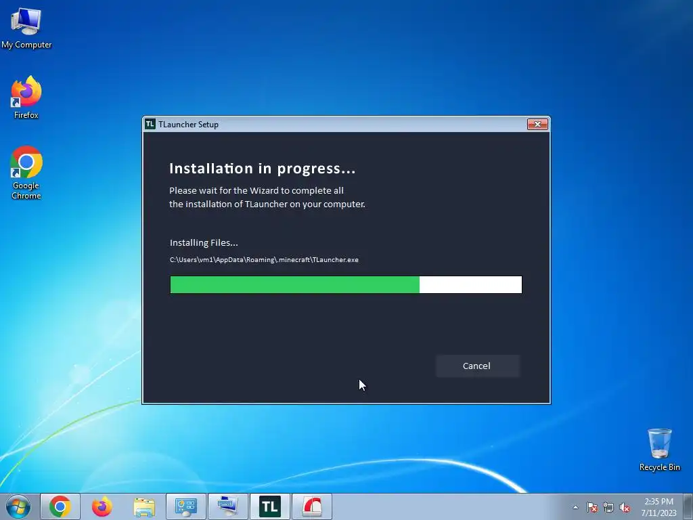The width and height of the screenshot is (693, 520).
Task: Select the Recycle Bin desktop icon
Action: point(659,450)
